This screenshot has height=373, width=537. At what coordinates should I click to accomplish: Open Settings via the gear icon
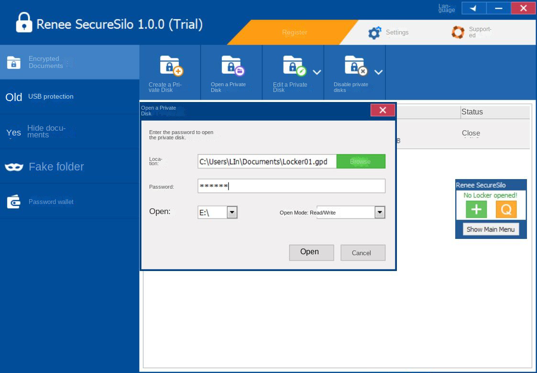click(x=374, y=33)
